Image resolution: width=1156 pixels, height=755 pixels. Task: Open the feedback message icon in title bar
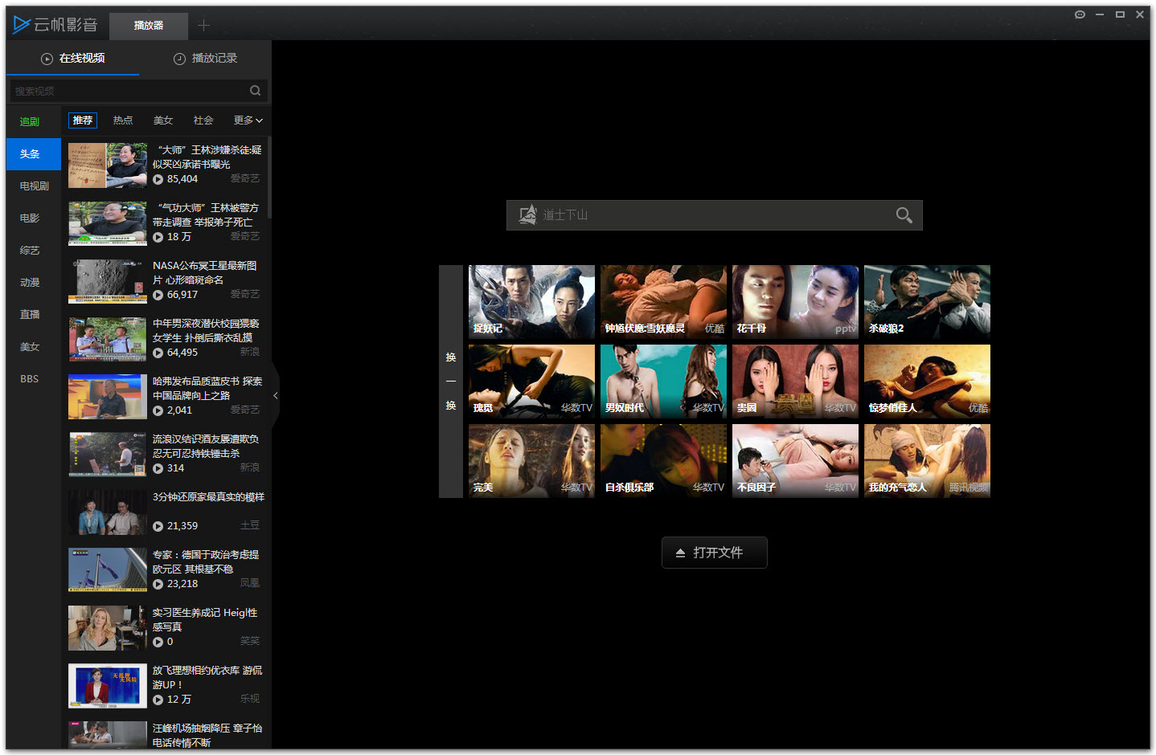point(1080,14)
